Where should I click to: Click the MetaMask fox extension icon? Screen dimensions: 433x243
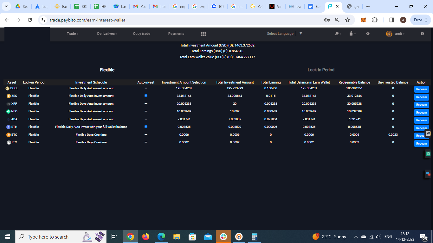click(363, 20)
